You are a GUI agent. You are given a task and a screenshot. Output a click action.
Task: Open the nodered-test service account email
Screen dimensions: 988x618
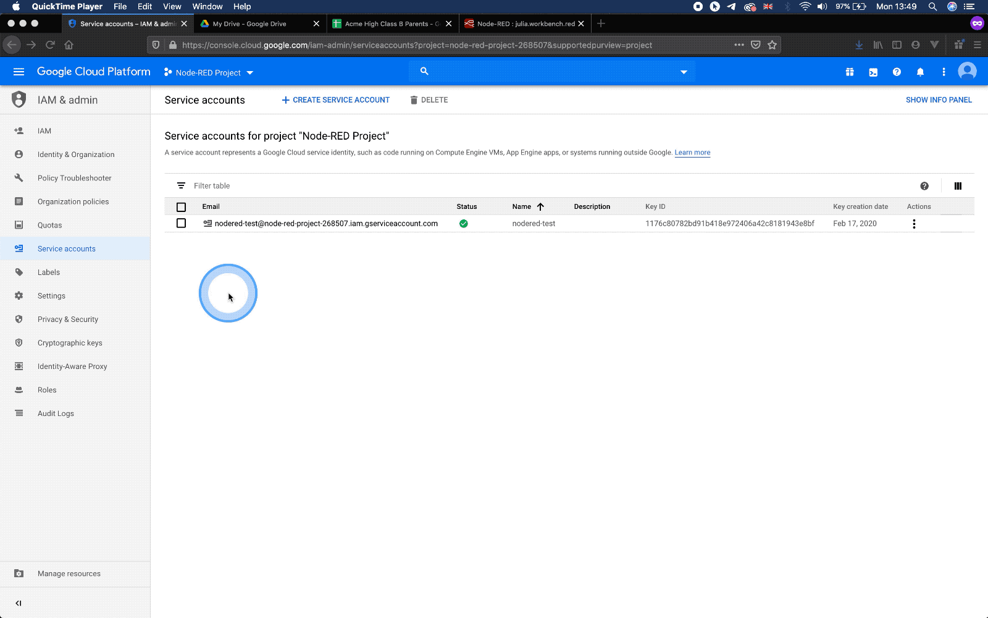[x=326, y=224]
